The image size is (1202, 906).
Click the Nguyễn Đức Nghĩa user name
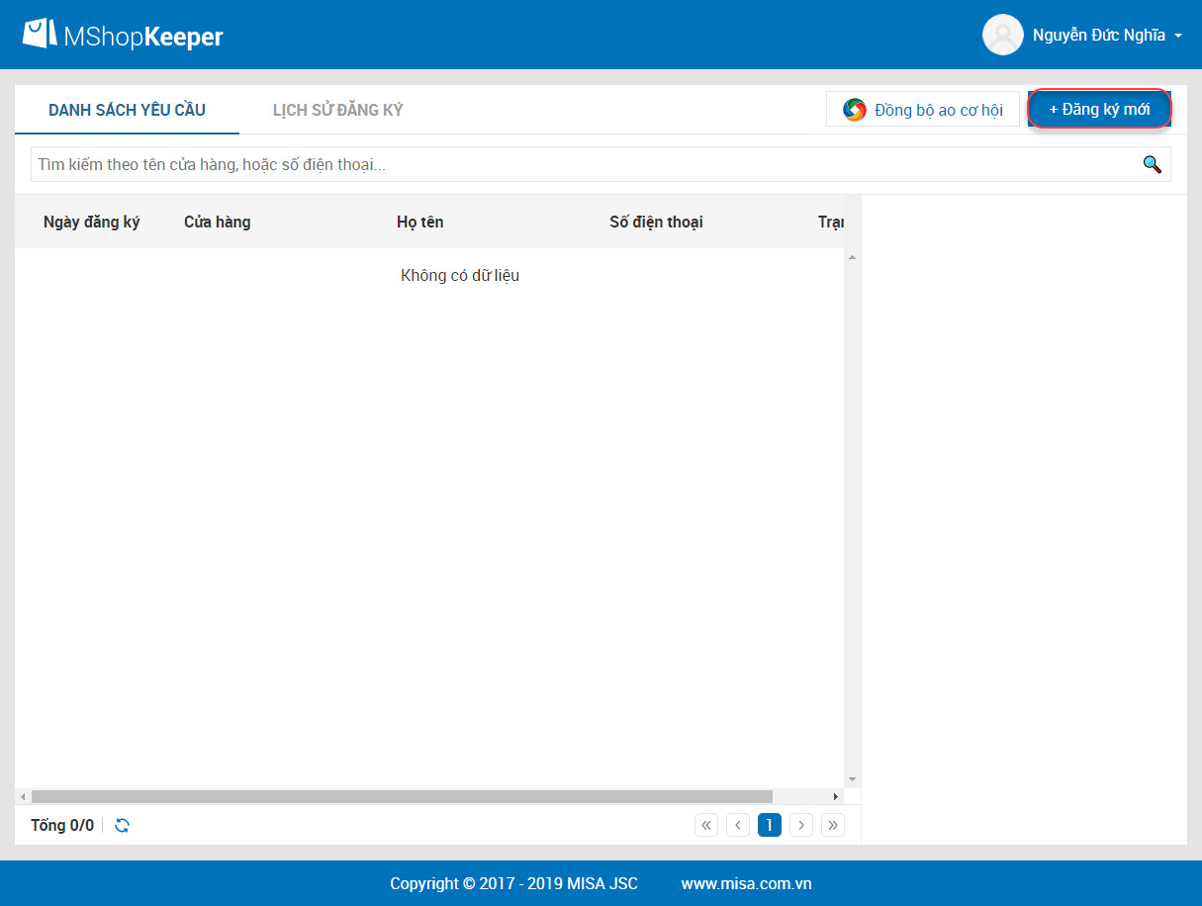click(1098, 36)
